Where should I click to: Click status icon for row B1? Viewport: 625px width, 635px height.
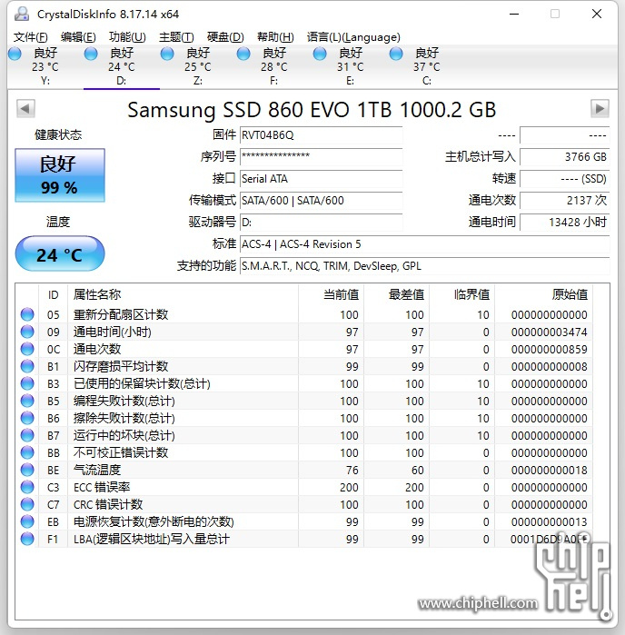pyautogui.click(x=27, y=366)
